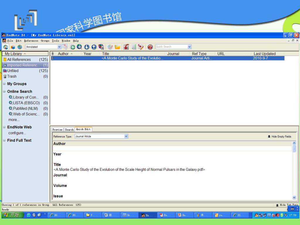Viewport: 300px width, 225px height.
Task: Switch to the Preview tab
Action: (57, 129)
